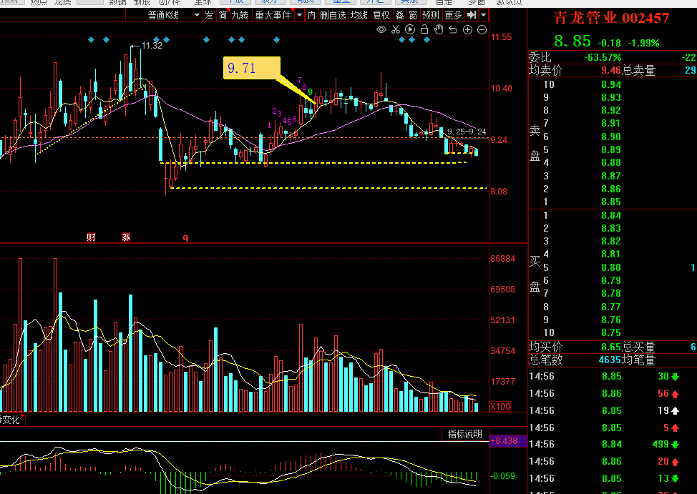Open the 普通K线 chart type dropdown
The width and height of the screenshot is (697, 494).
tap(175, 15)
